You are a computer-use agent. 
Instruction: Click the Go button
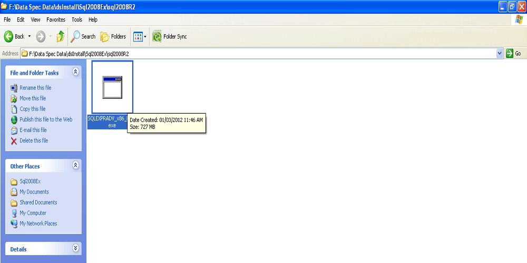(514, 53)
